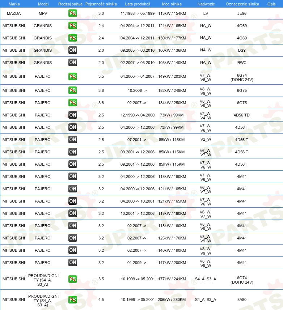
Task: Click the ON icon for PAJERO 10.2001 -> 12.2006
Action: [73, 213]
